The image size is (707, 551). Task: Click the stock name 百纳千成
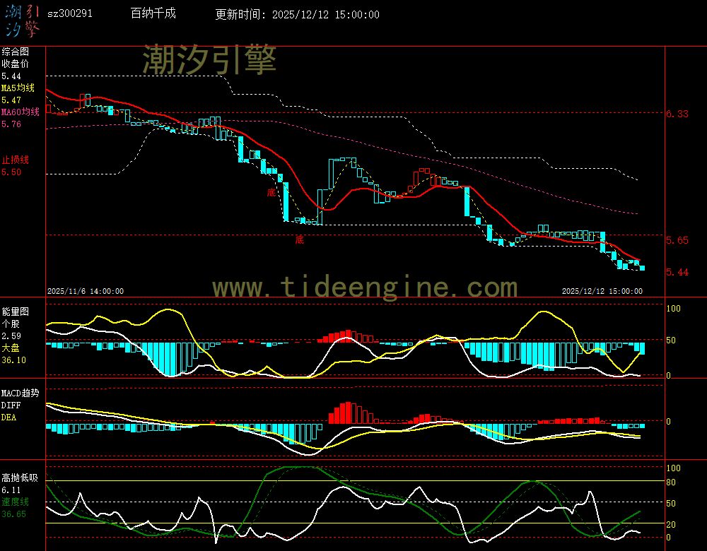(x=153, y=14)
